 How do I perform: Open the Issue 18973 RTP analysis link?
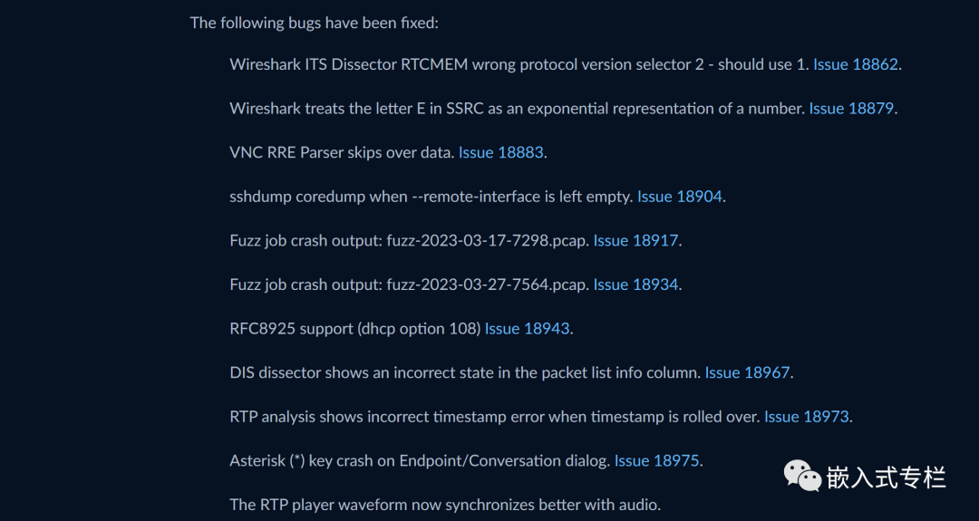806,417
